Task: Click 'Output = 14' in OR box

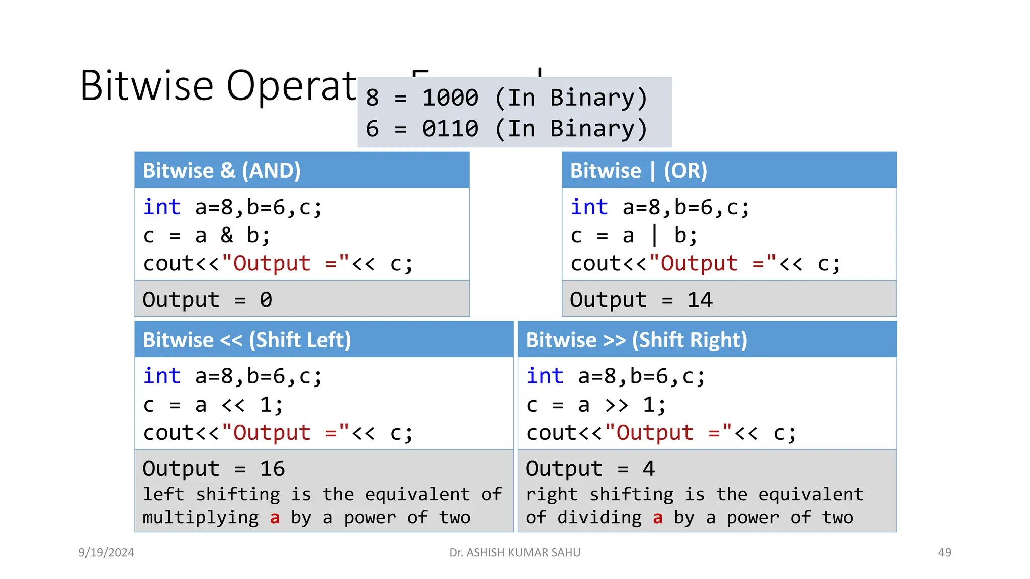Action: [641, 300]
